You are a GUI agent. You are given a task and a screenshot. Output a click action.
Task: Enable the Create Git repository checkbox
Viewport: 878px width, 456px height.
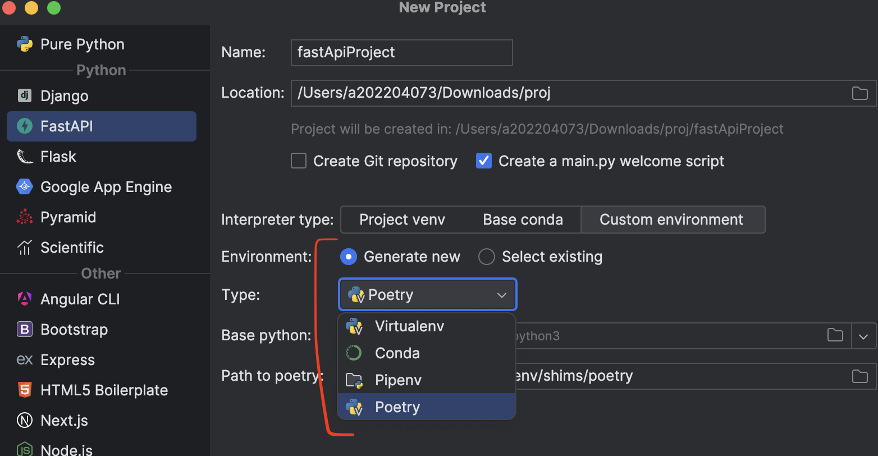[299, 161]
